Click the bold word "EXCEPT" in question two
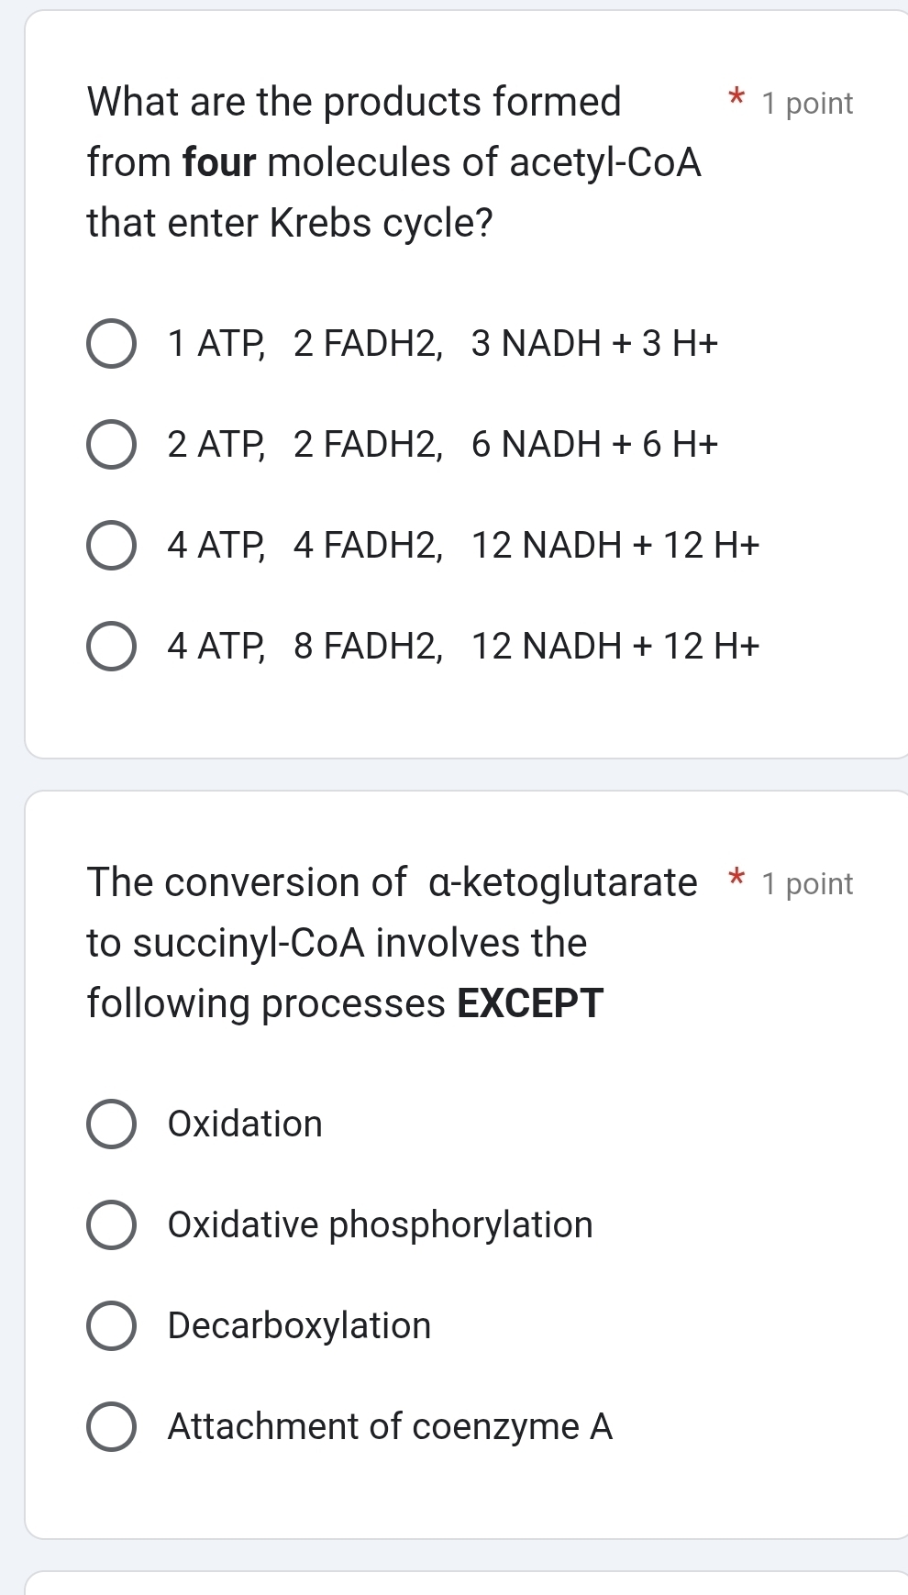 coord(530,1003)
